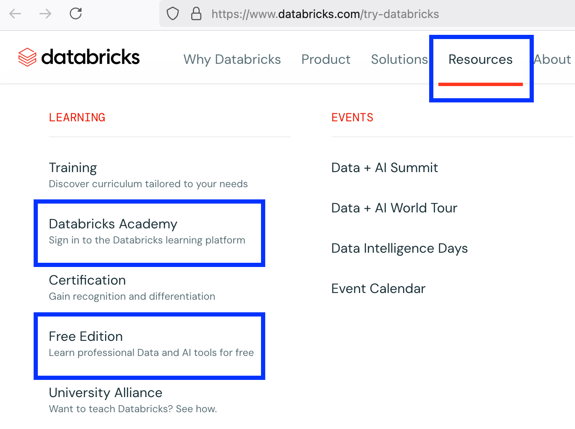Open the About menu
Viewport: 575px width, 429px height.
(552, 59)
